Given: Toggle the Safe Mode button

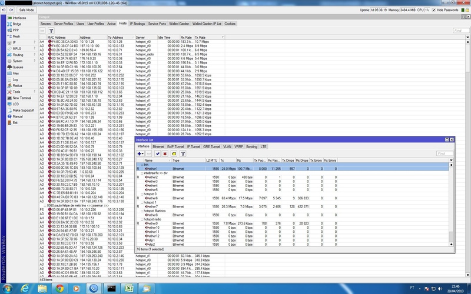Looking at the screenshot, I should 26,10.
